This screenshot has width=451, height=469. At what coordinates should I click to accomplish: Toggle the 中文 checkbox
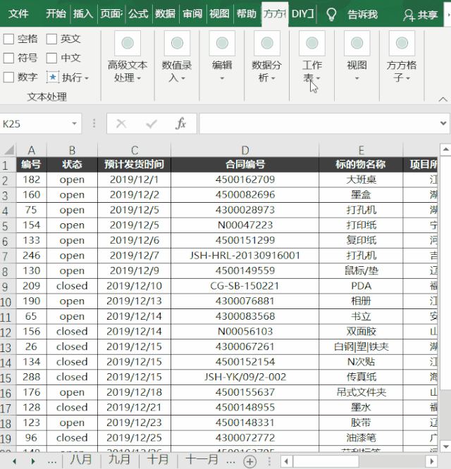[51, 58]
